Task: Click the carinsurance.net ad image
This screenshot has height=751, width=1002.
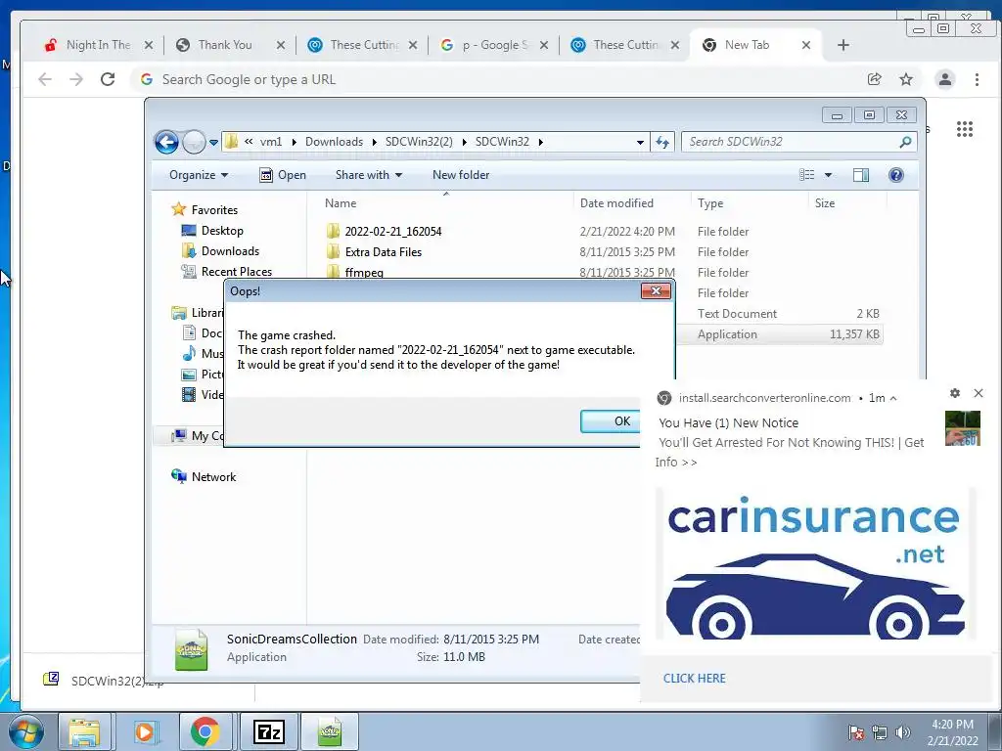Action: pyautogui.click(x=815, y=564)
